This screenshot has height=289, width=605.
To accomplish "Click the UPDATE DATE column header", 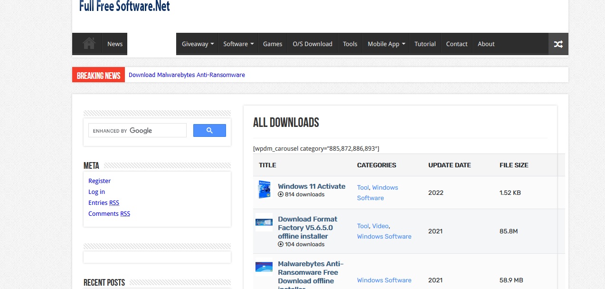I will 450,165.
